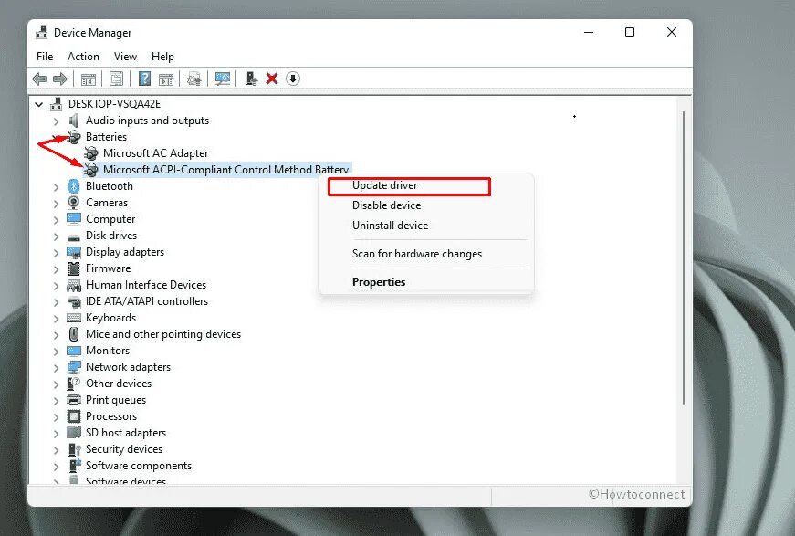Click the Keyboards category icon
The image size is (795, 536).
[x=74, y=318]
